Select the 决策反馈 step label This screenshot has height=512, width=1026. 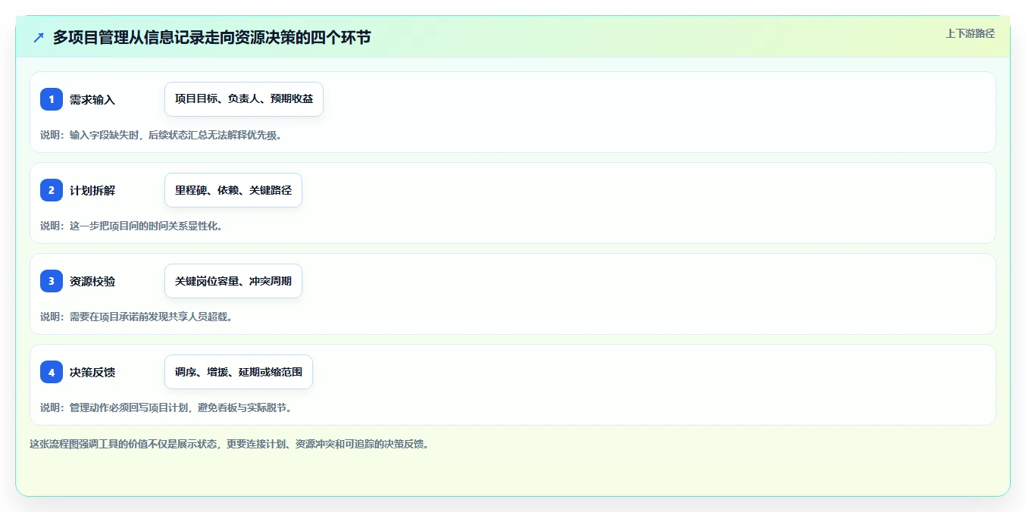92,373
